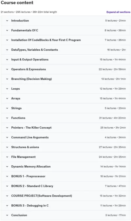Expand the Fundamentals Of C chevron
This screenshot has width=131, height=221.
[x=7, y=30]
